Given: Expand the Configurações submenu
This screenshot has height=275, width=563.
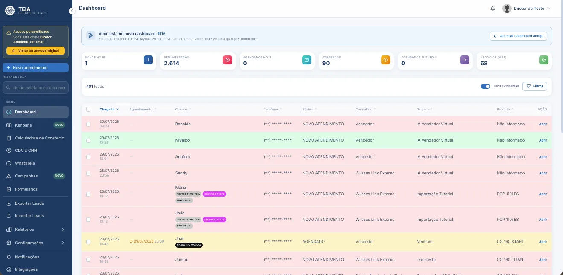Looking at the screenshot, I should pos(35,243).
